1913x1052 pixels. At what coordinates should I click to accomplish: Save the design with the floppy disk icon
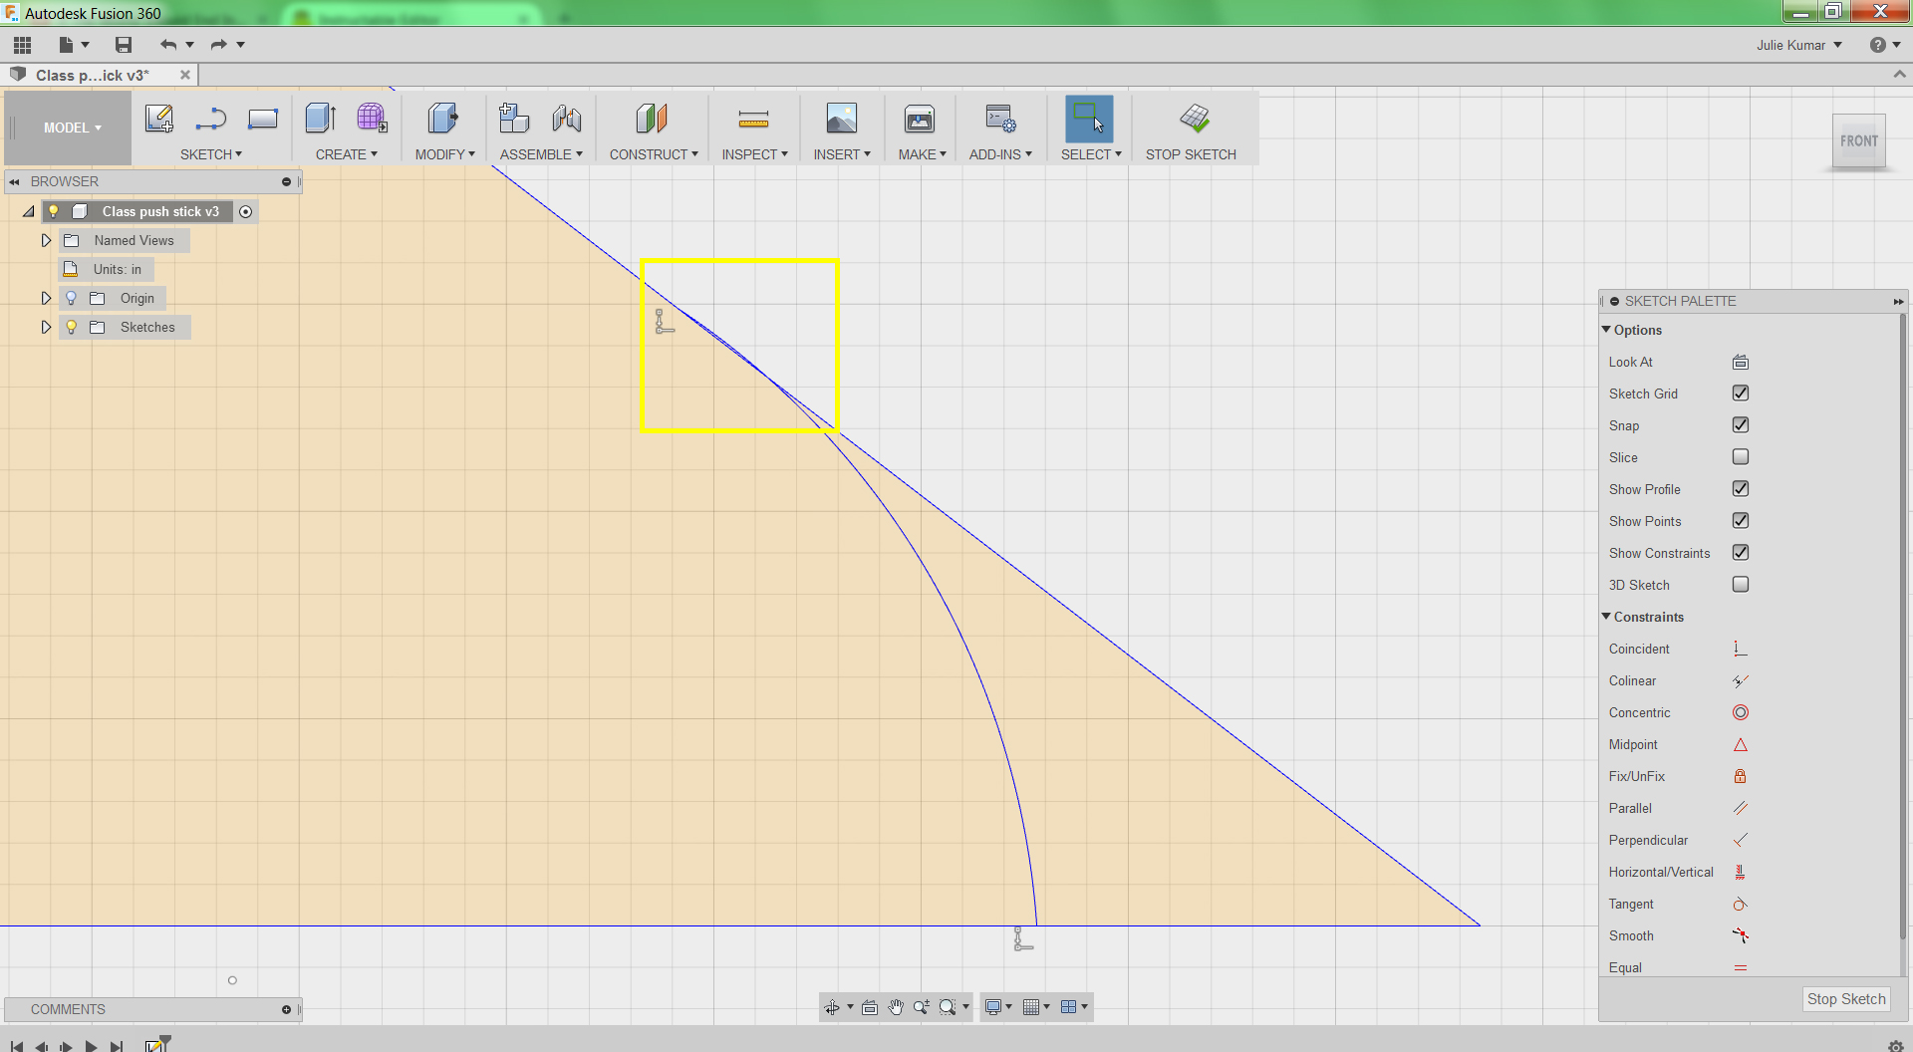pos(124,45)
